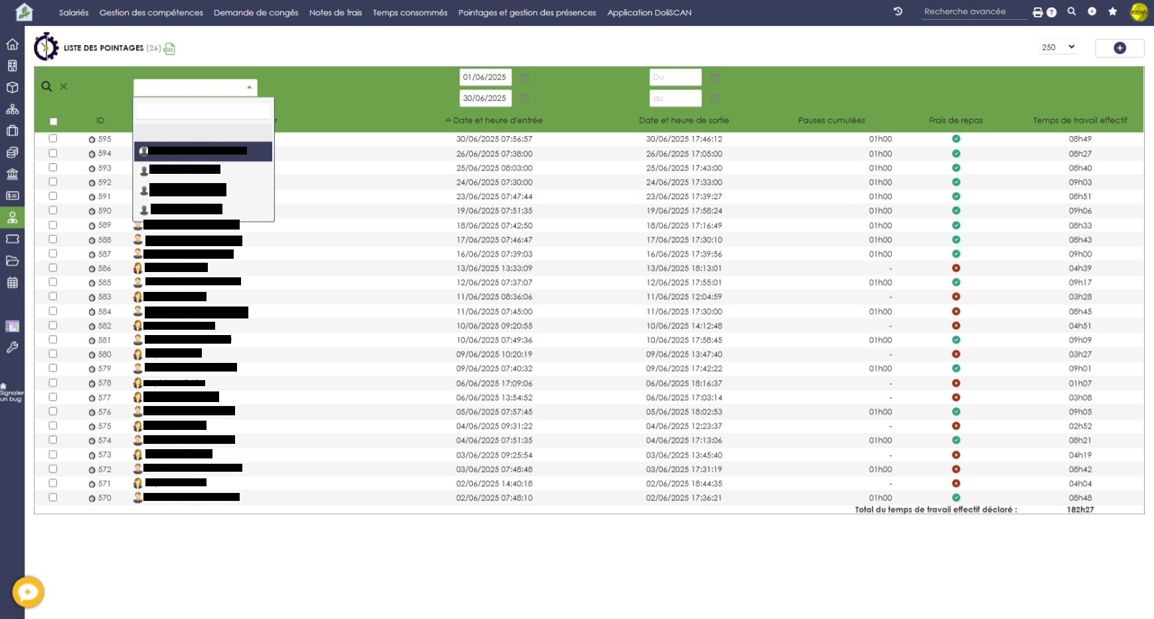1154x619 pixels.
Task: Tick the checkbox for pointage 595
Action: click(x=53, y=139)
